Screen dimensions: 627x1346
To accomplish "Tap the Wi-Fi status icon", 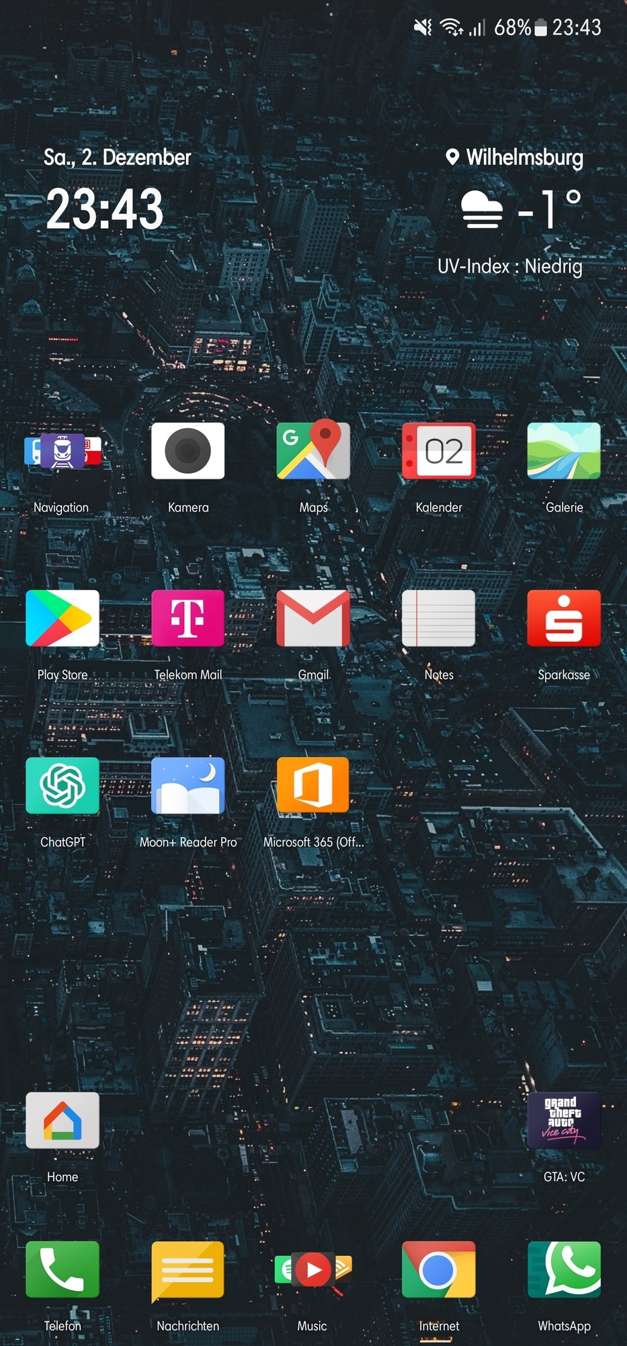I will pyautogui.click(x=452, y=28).
